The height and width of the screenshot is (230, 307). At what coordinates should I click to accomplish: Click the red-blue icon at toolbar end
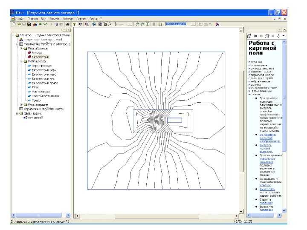click(217, 24)
